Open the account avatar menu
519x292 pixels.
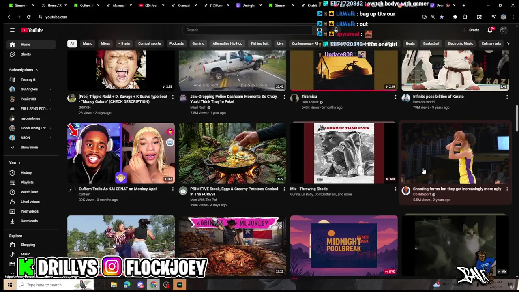(x=504, y=30)
